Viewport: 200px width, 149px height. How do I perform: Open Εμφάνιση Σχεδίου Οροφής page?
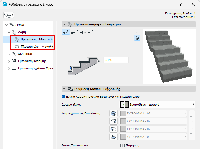pyautogui.click(x=36, y=68)
